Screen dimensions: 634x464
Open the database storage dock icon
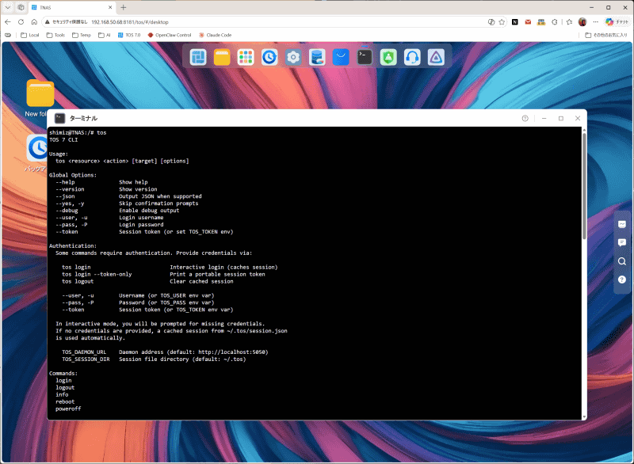[x=317, y=57]
